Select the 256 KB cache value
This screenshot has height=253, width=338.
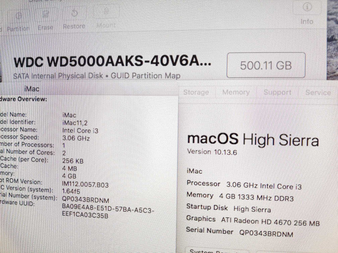pos(73,161)
